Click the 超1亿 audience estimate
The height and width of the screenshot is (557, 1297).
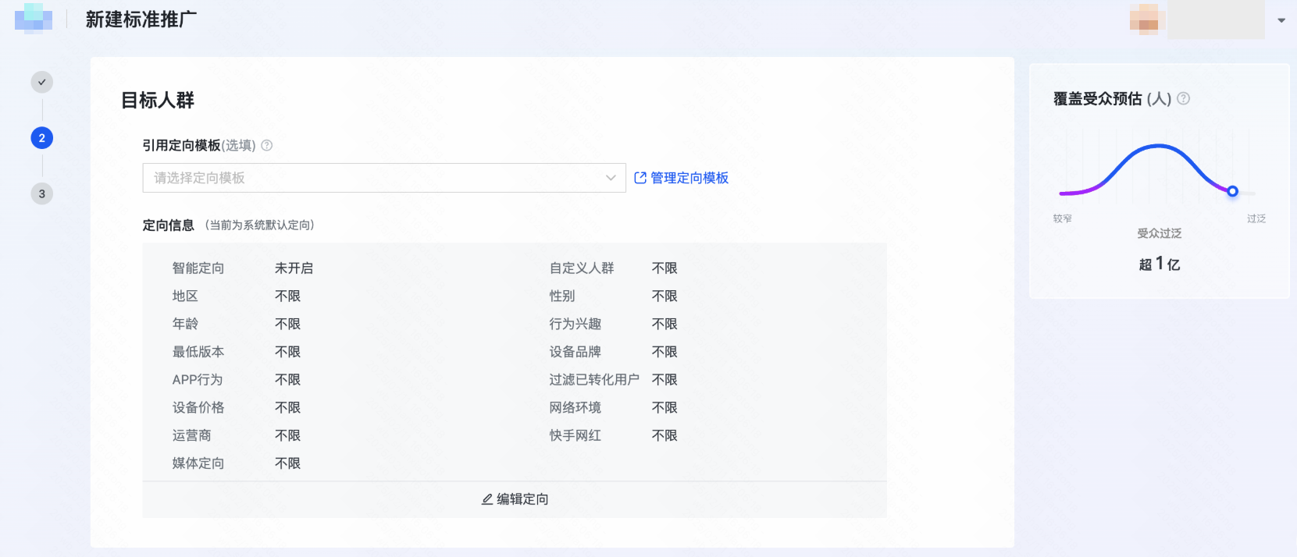coord(1160,264)
